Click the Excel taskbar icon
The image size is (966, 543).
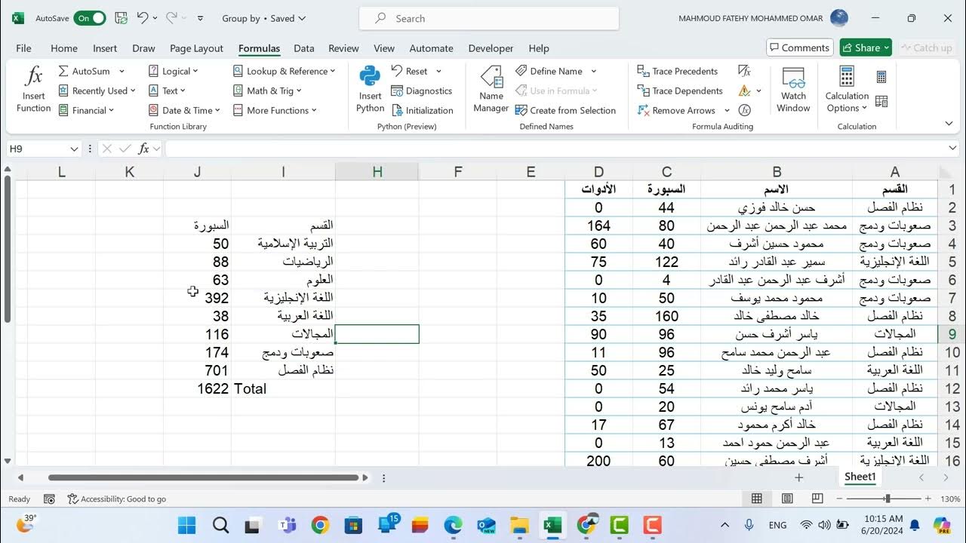(552, 525)
